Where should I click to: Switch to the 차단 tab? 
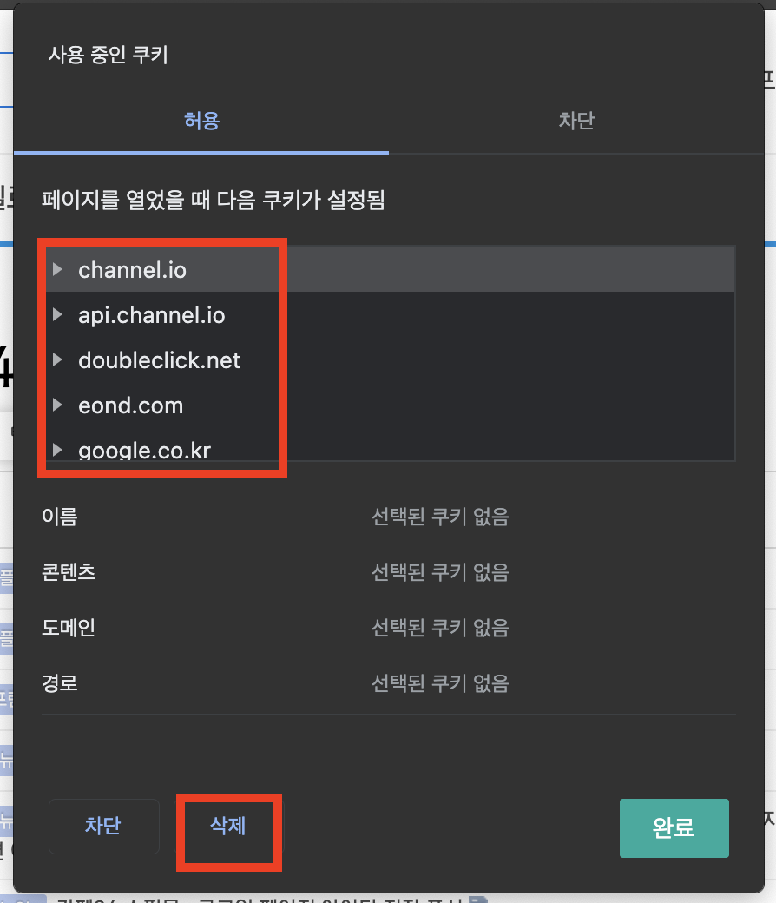pos(576,122)
